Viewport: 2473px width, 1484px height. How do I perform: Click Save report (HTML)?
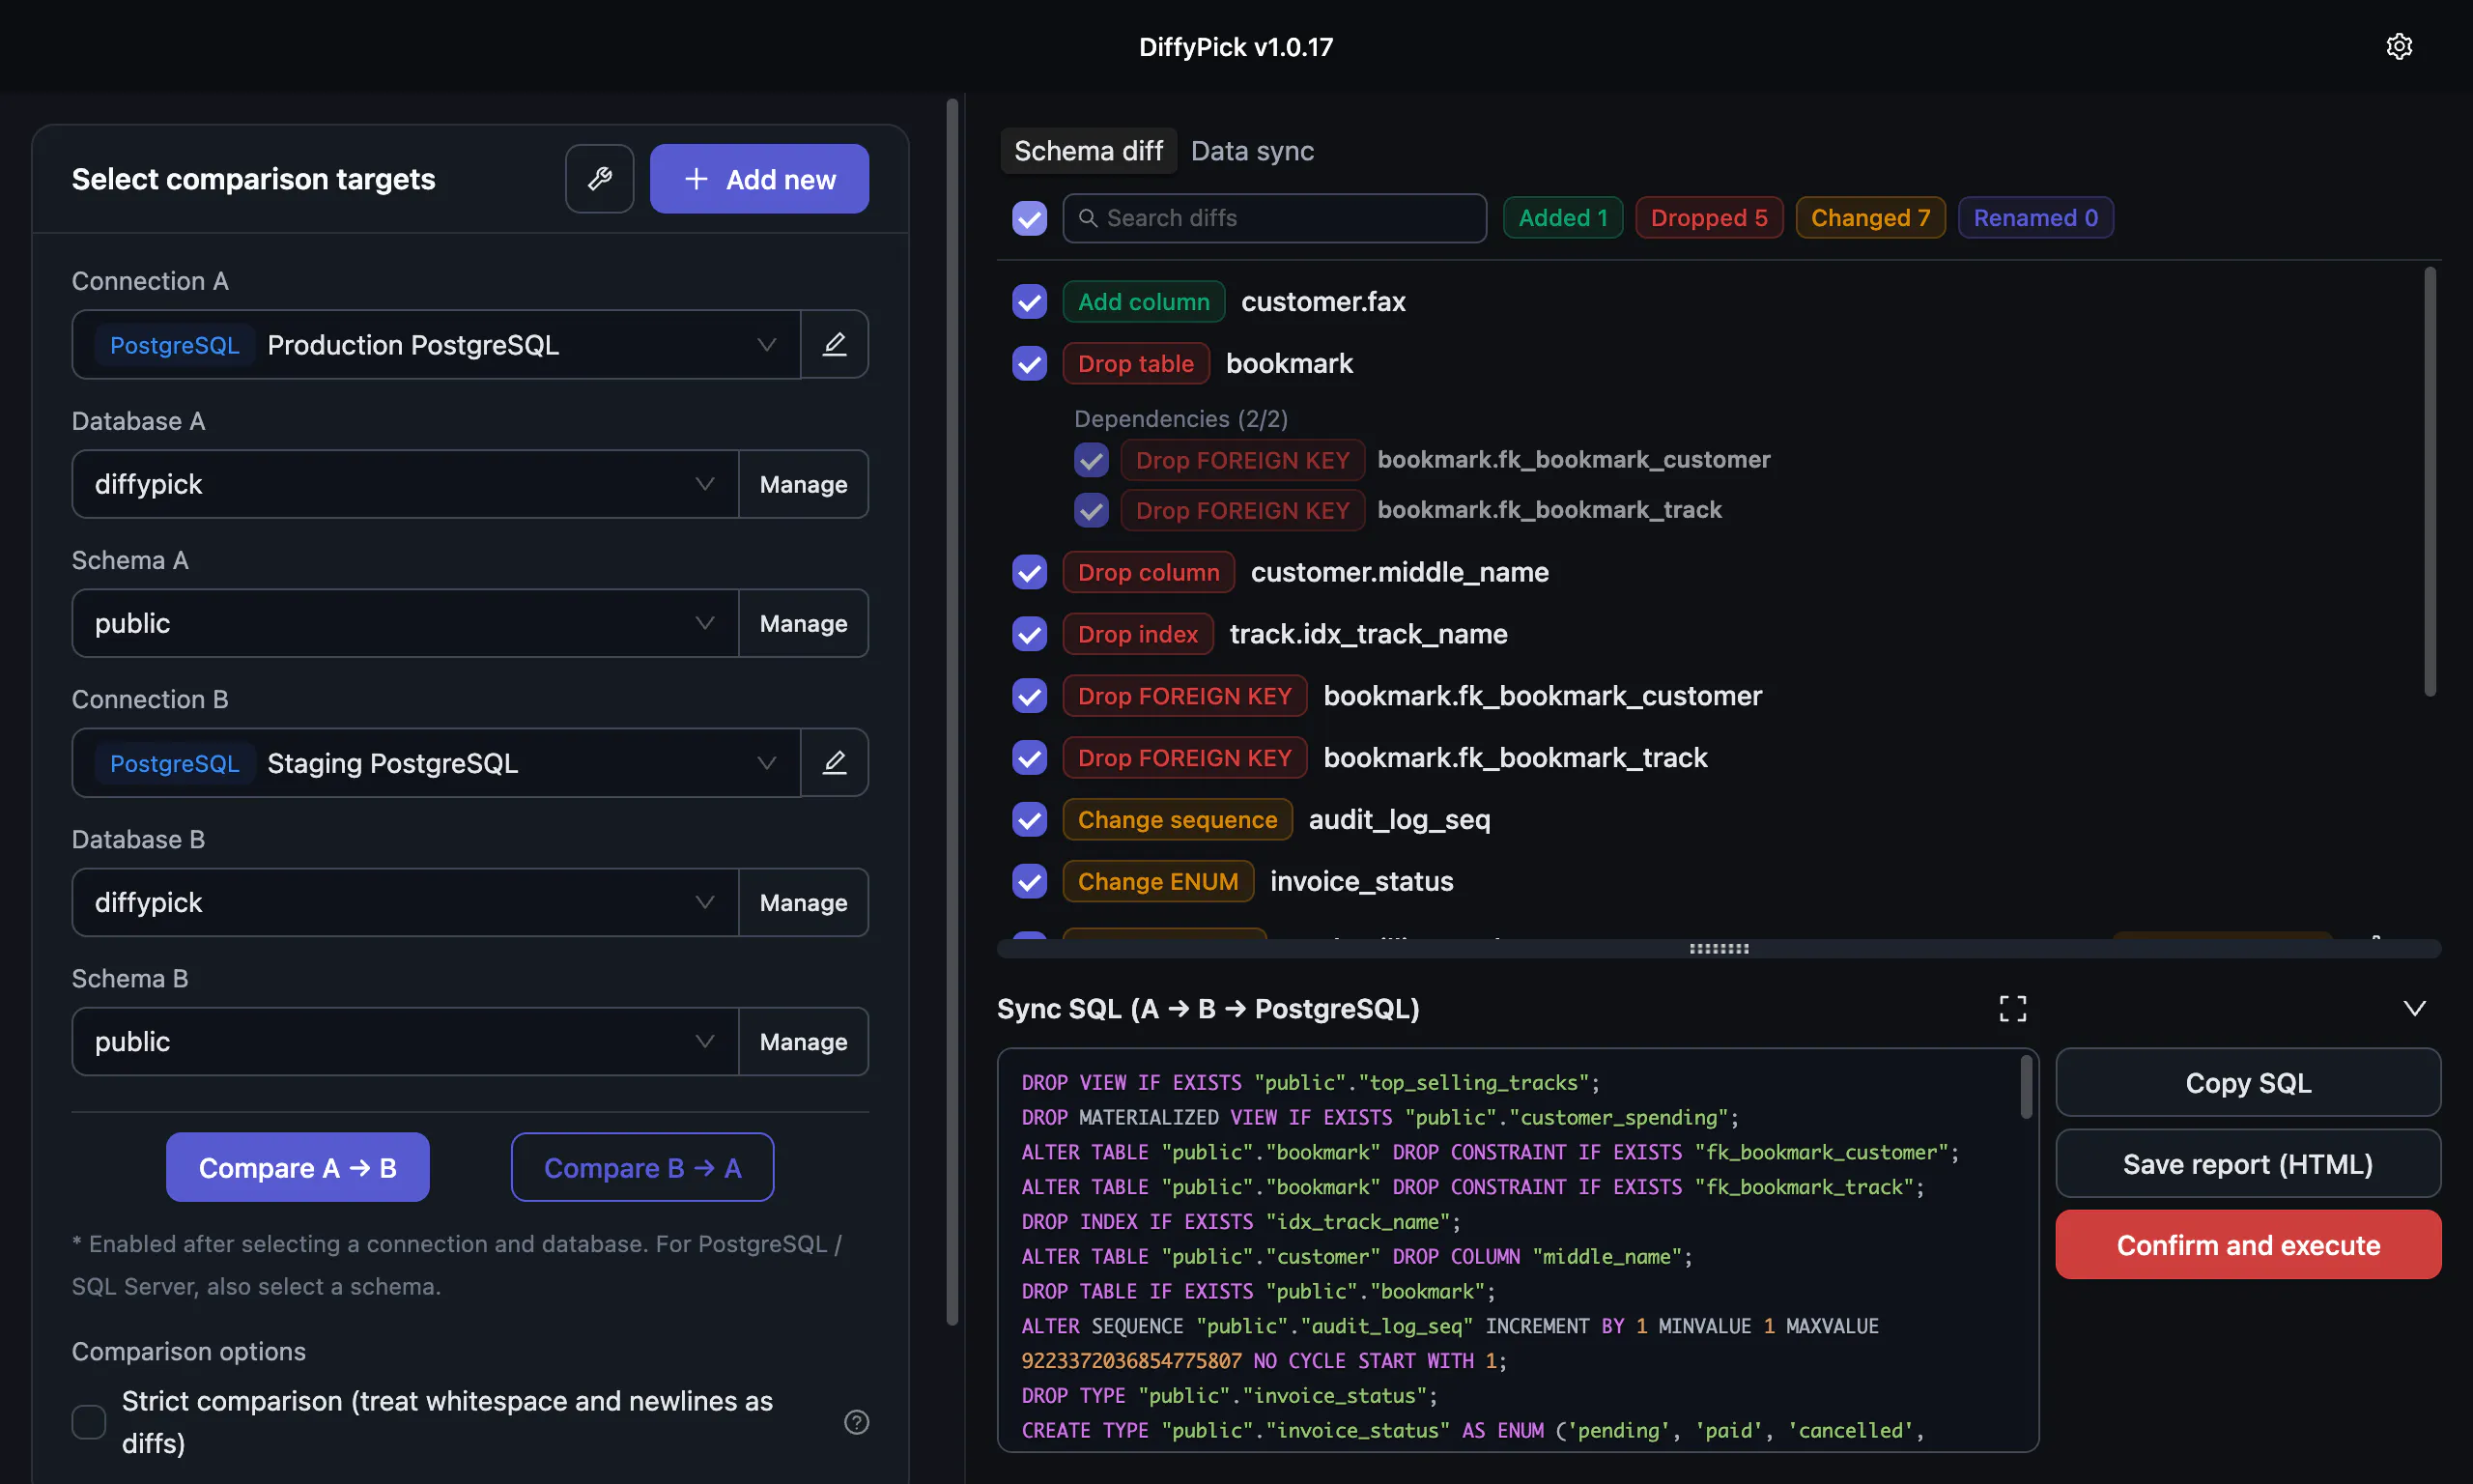2248,1164
